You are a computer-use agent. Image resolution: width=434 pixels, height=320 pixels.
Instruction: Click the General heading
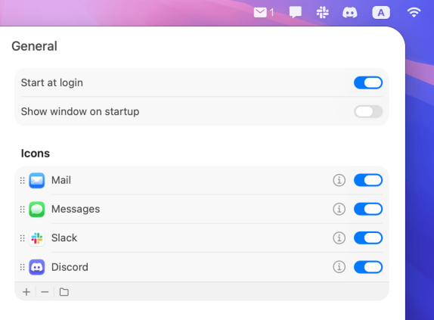click(34, 46)
